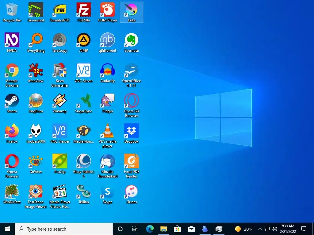
Task: Open the volume control
Action: 274,229
